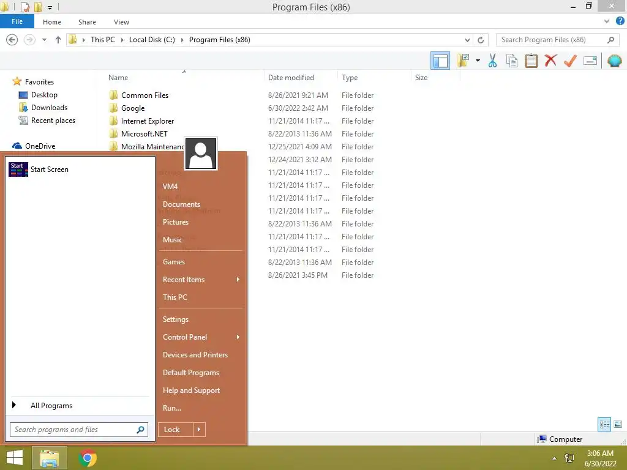Select the Common Files folder

pyautogui.click(x=145, y=95)
